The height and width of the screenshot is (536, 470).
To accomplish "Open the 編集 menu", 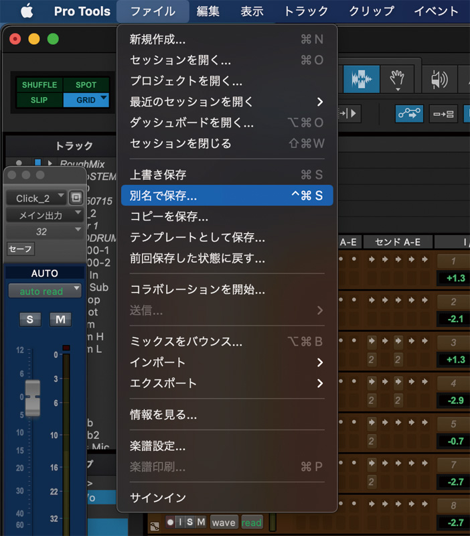I will click(x=208, y=11).
